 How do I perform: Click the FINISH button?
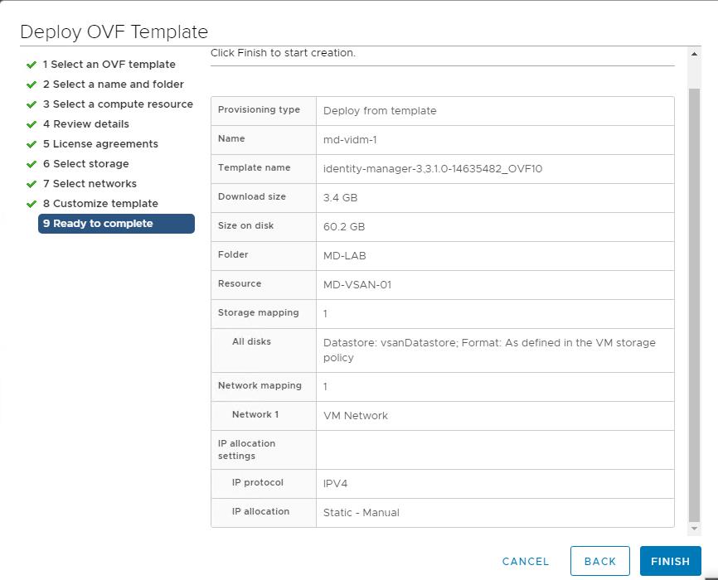tap(670, 561)
